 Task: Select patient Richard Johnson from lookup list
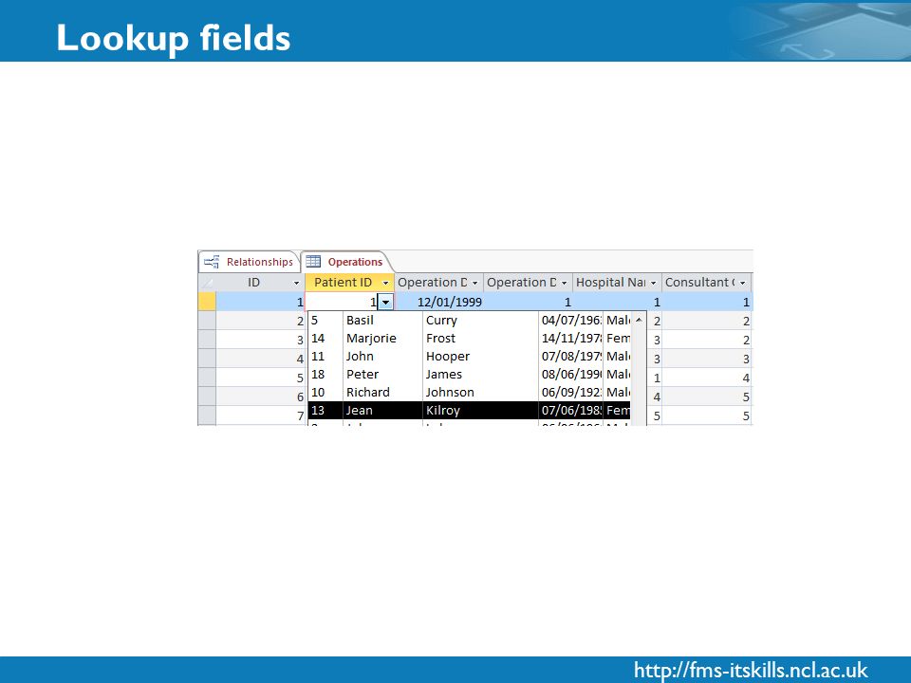469,392
